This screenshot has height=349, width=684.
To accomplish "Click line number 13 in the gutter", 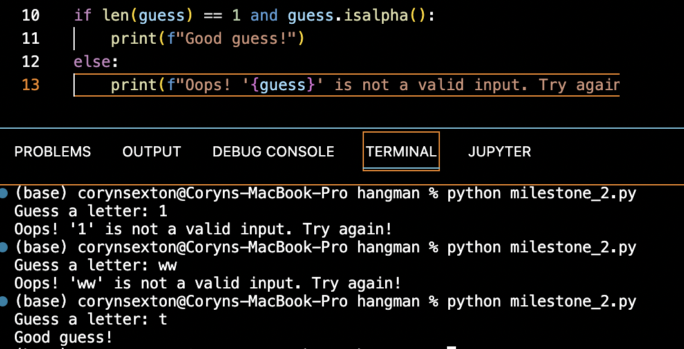I will tap(30, 84).
